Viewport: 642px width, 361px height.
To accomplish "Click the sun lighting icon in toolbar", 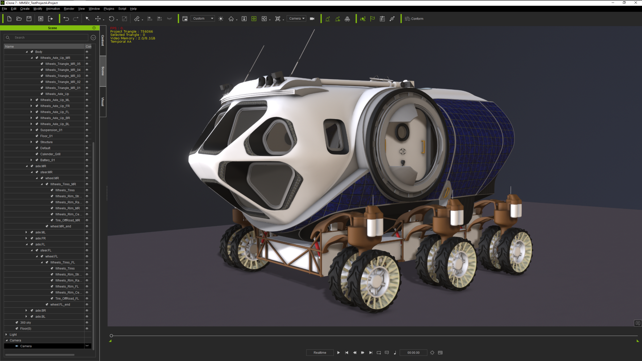I will coord(221,19).
